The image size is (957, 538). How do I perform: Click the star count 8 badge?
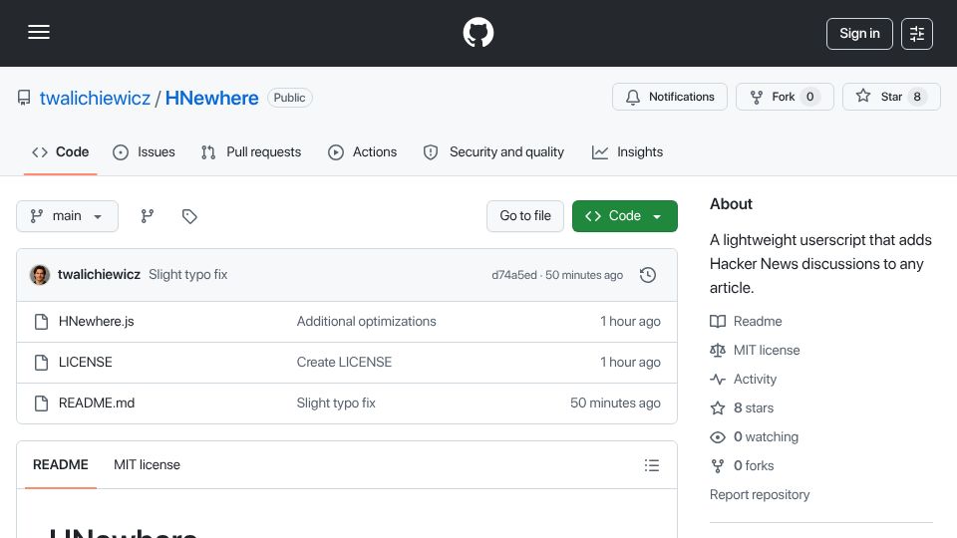[x=917, y=97]
